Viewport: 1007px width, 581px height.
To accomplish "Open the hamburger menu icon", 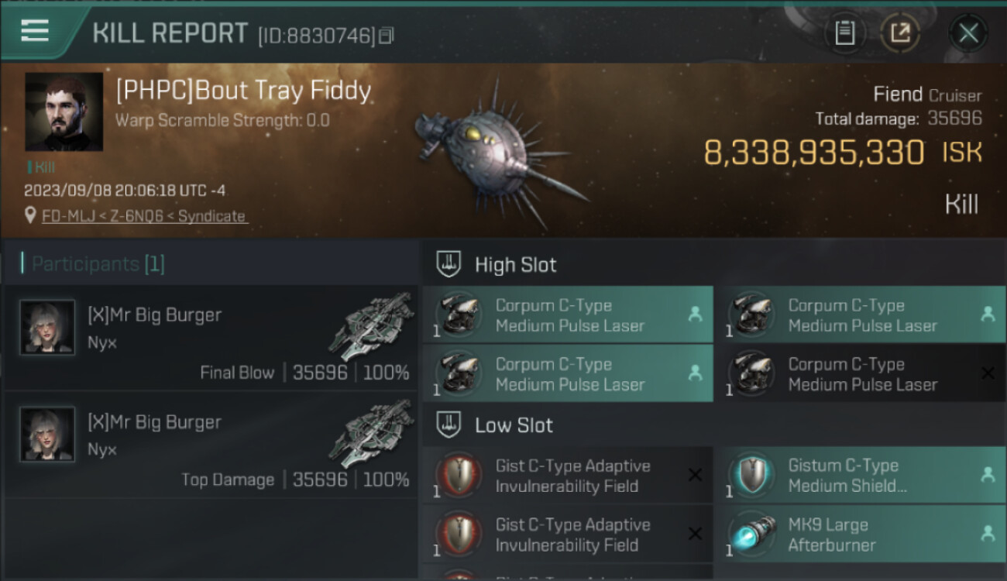I will coord(35,31).
